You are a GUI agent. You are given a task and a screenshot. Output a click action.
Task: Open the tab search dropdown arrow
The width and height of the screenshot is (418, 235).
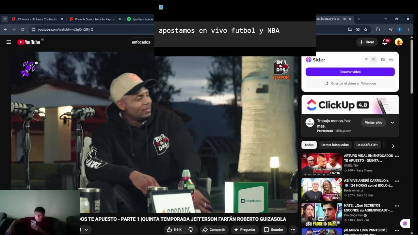coord(5,19)
